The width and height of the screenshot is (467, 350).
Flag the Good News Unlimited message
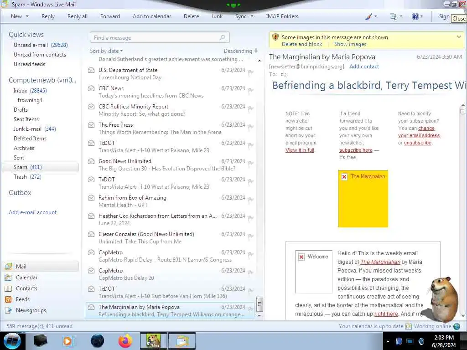[250, 164]
